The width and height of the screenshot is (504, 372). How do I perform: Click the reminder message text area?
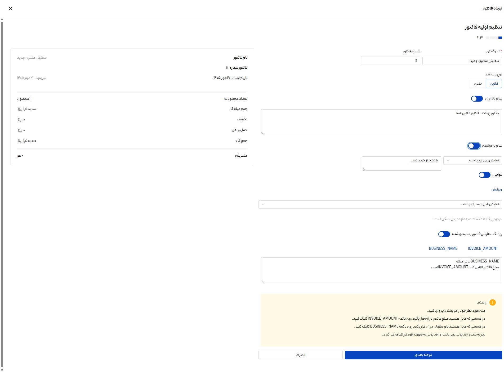[381, 122]
